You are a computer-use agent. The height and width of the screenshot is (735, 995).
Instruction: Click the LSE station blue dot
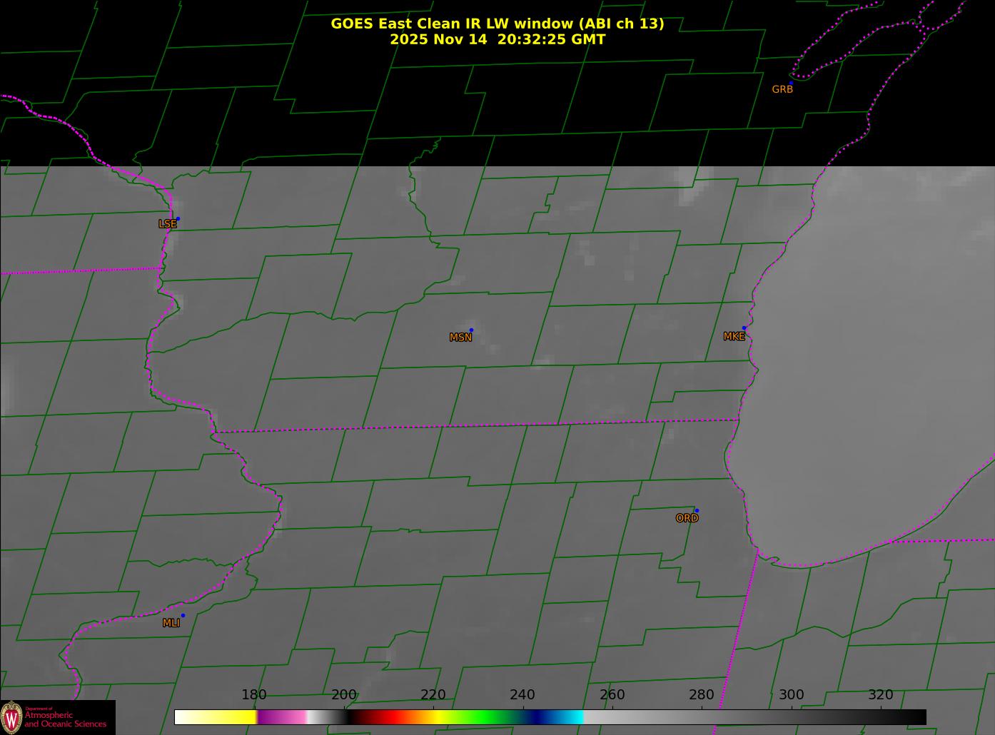(x=178, y=218)
